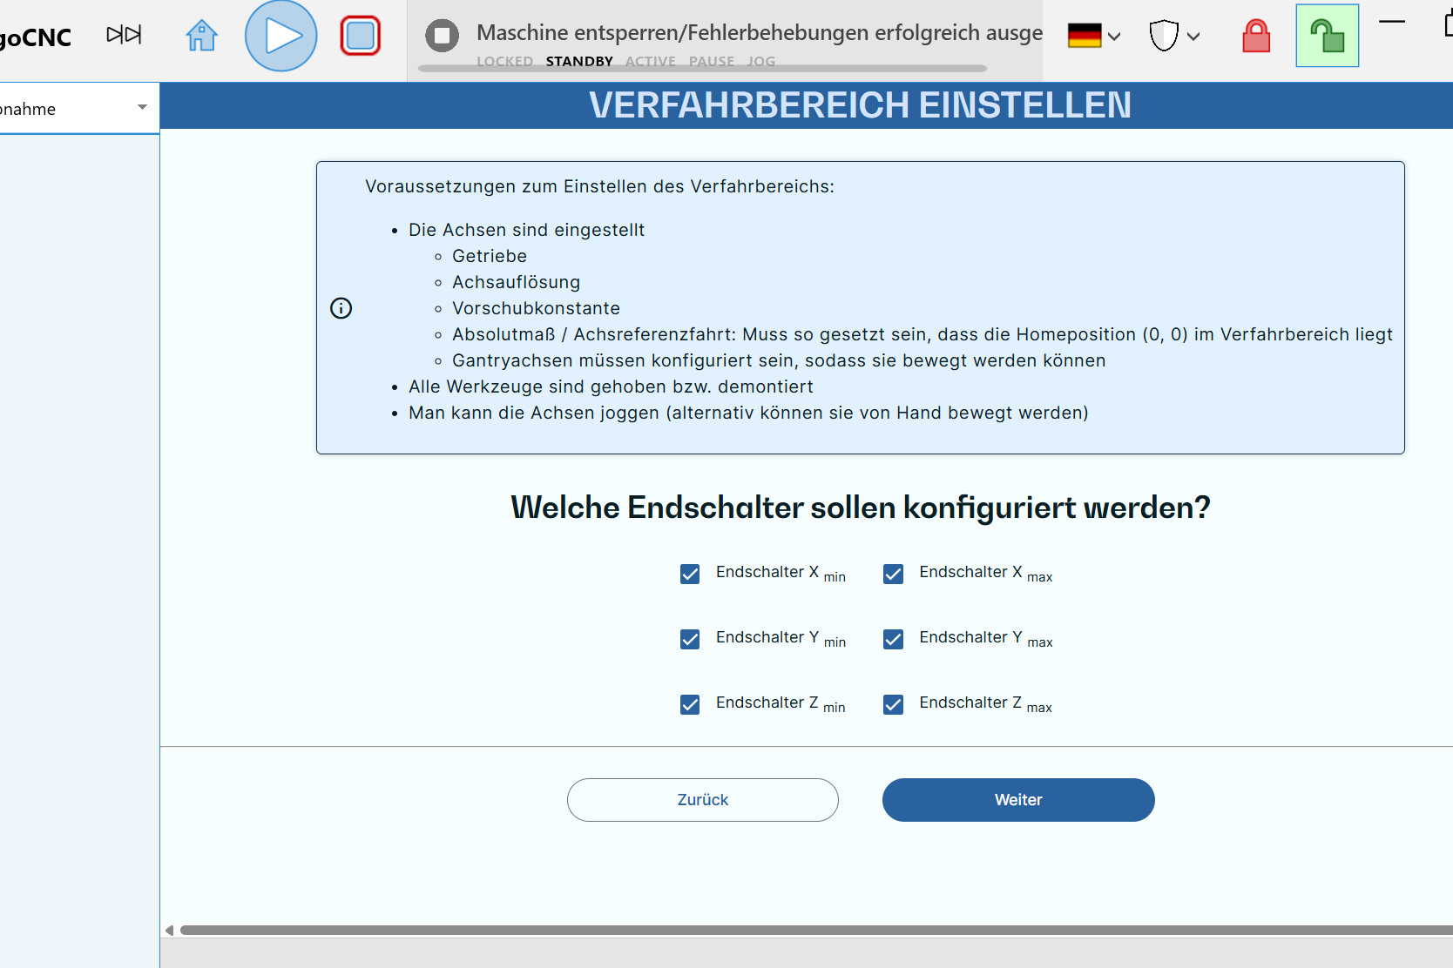
Task: Click 'Welche Endschalter sollen konfiguriert werden?' heading
Action: [x=861, y=508]
